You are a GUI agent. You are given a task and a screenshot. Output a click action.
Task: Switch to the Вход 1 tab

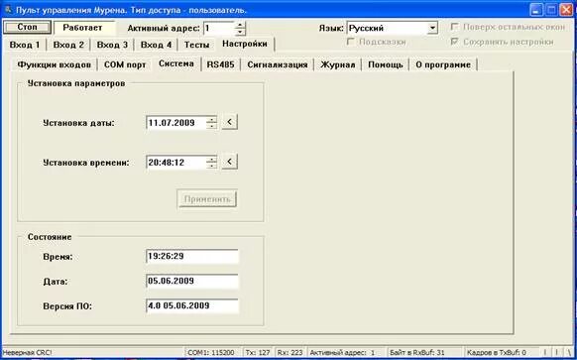click(24, 45)
